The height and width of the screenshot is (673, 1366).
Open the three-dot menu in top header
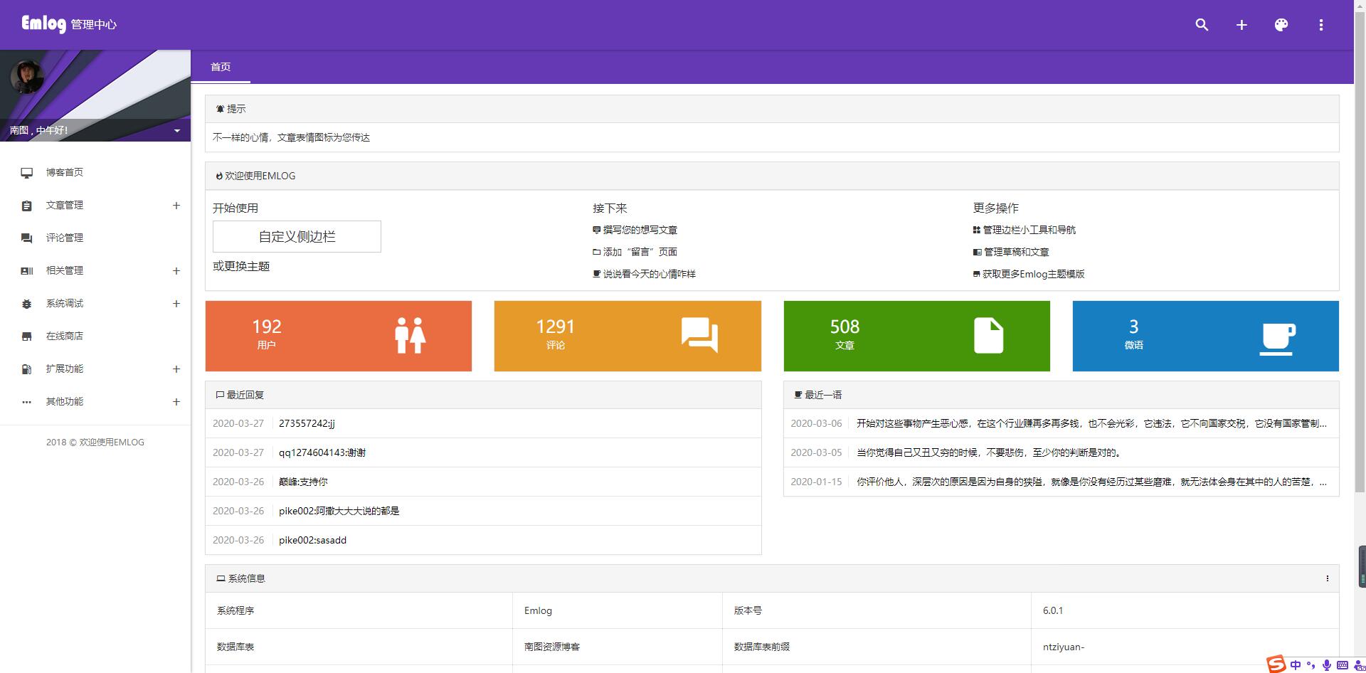click(1321, 25)
